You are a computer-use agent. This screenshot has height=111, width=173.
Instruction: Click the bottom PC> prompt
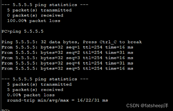[x=6, y=110]
